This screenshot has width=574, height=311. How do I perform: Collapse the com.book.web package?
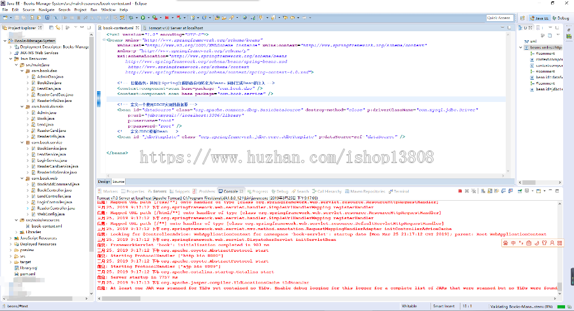(22, 178)
